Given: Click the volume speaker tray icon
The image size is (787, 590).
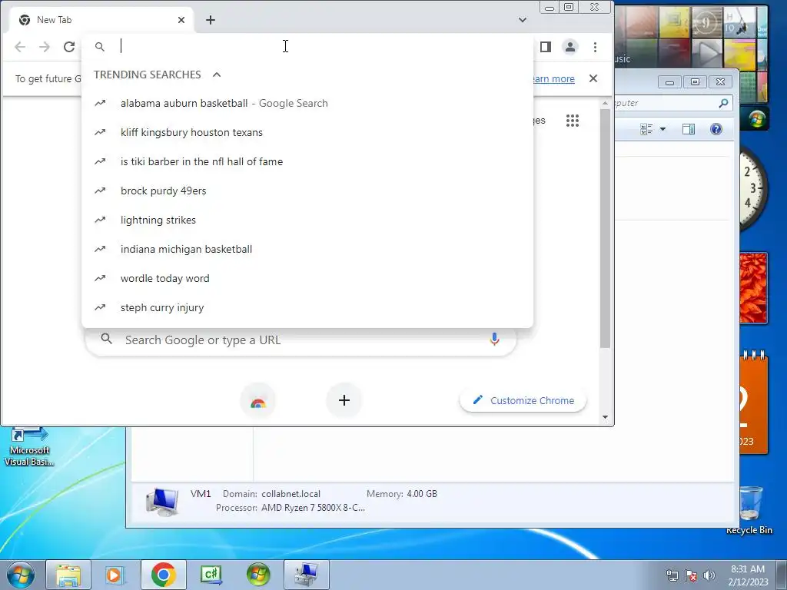Looking at the screenshot, I should [x=709, y=575].
